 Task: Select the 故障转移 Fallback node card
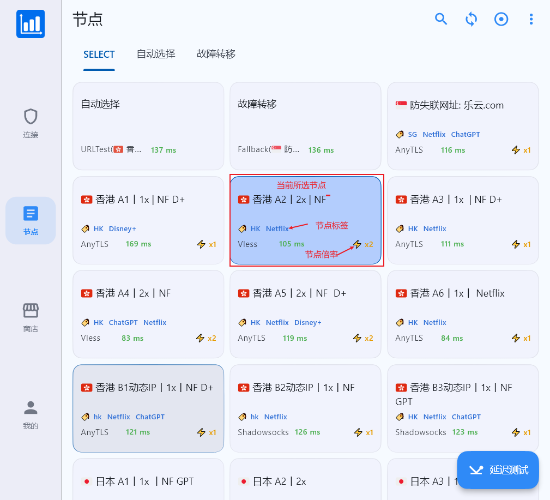(x=305, y=126)
